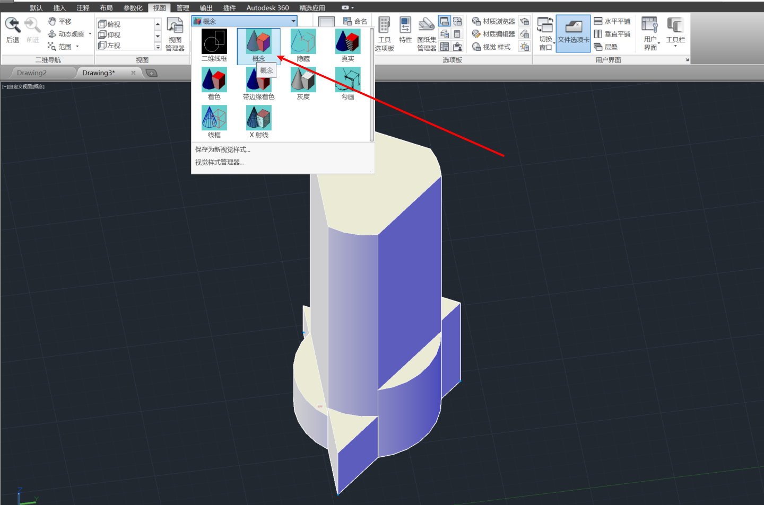This screenshot has width=764, height=505.
Task: Open 特性 (Properties) palette
Action: tap(405, 30)
